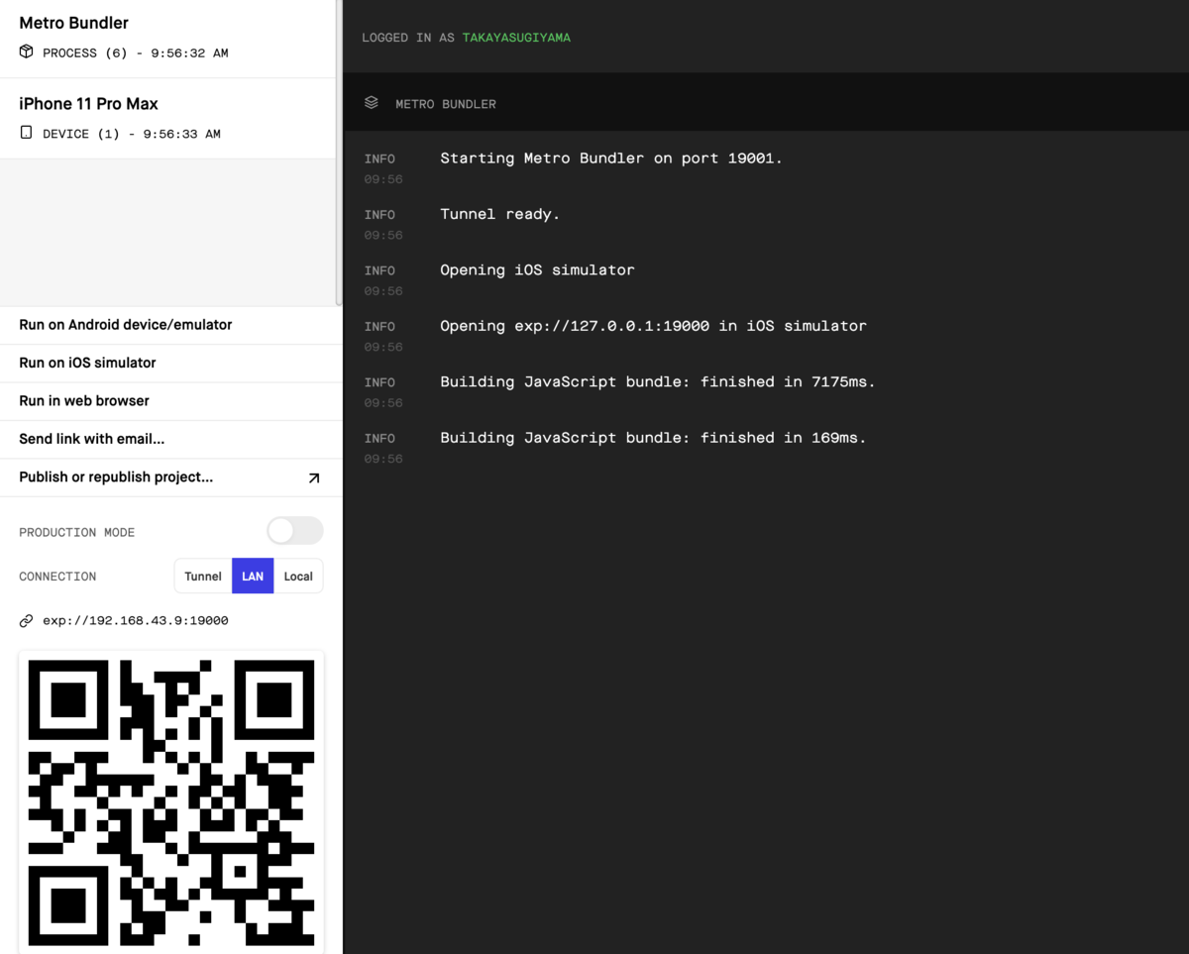Click the exp://192.168.43.9:19000 URL text
1189x954 pixels.
(x=136, y=621)
